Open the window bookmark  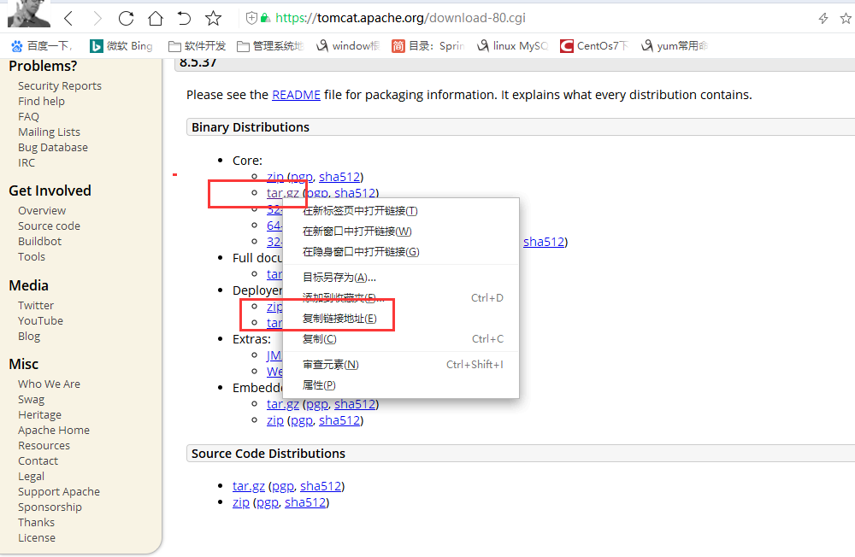348,46
